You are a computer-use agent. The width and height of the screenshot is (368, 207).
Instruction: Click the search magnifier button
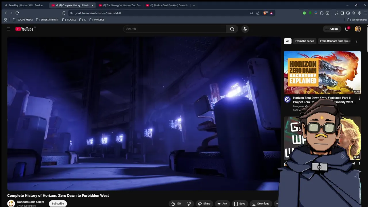232,29
